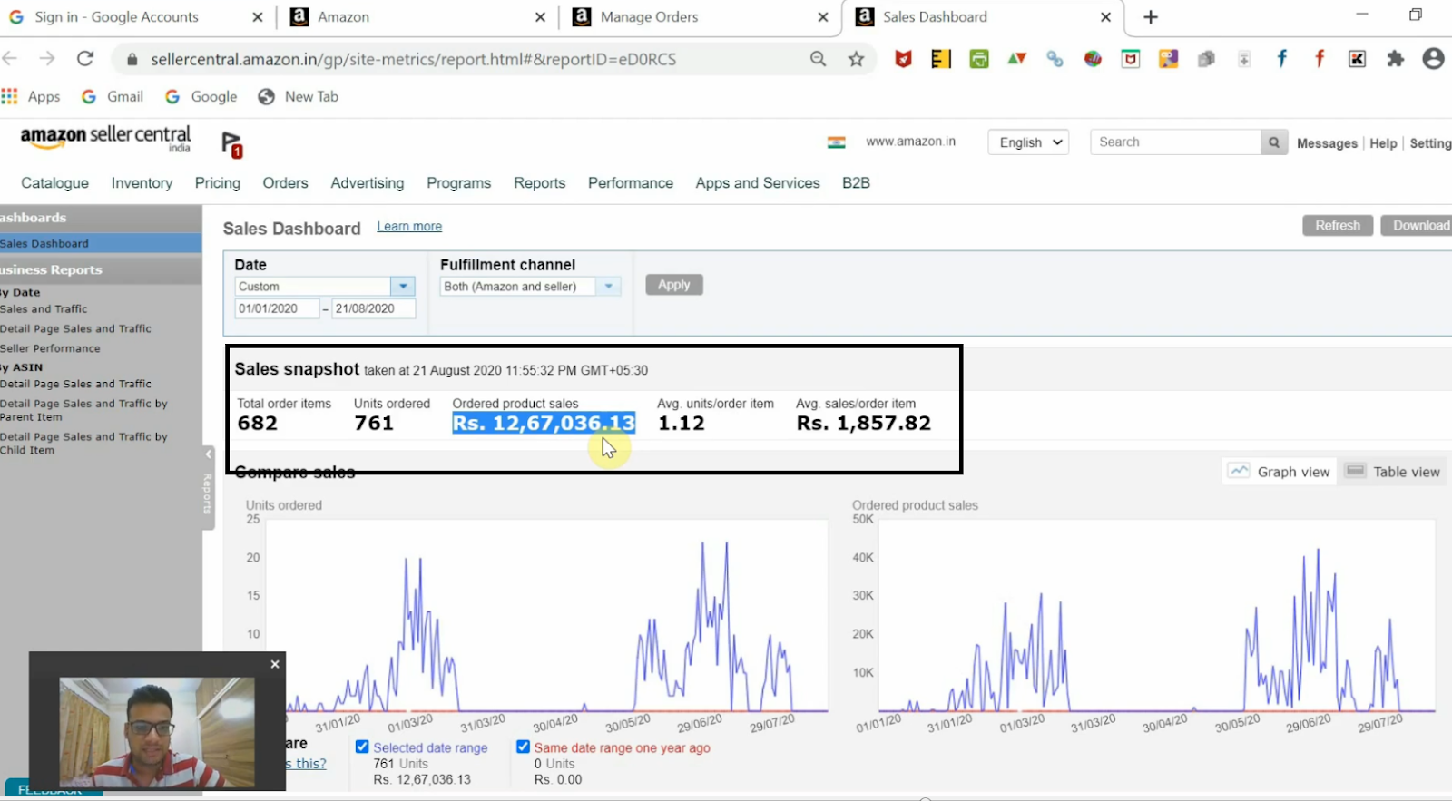Open the English language dropdown

point(1028,142)
